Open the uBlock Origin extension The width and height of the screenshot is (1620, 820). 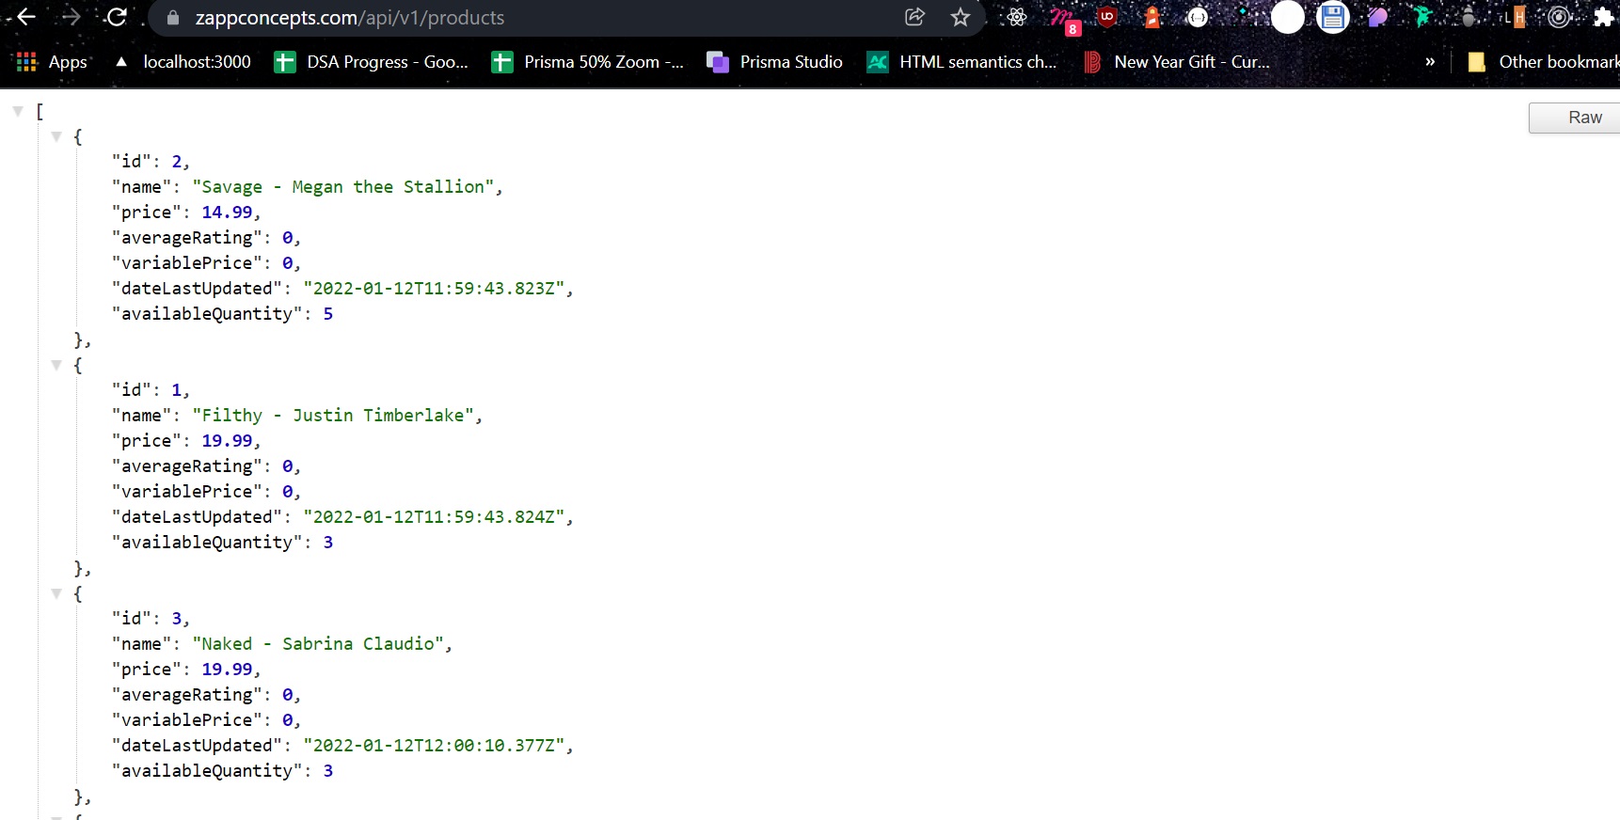[x=1107, y=17]
